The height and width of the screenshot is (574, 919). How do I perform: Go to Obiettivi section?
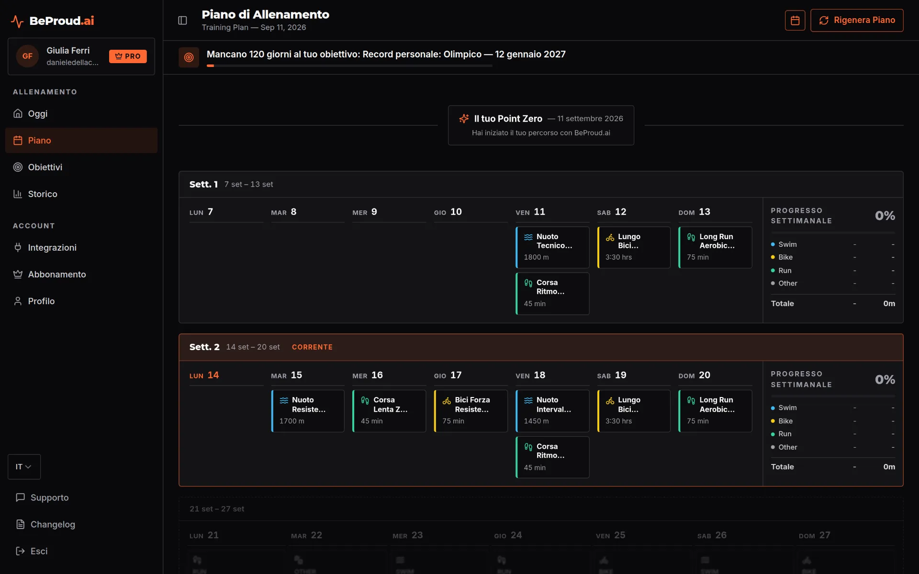click(x=81, y=167)
